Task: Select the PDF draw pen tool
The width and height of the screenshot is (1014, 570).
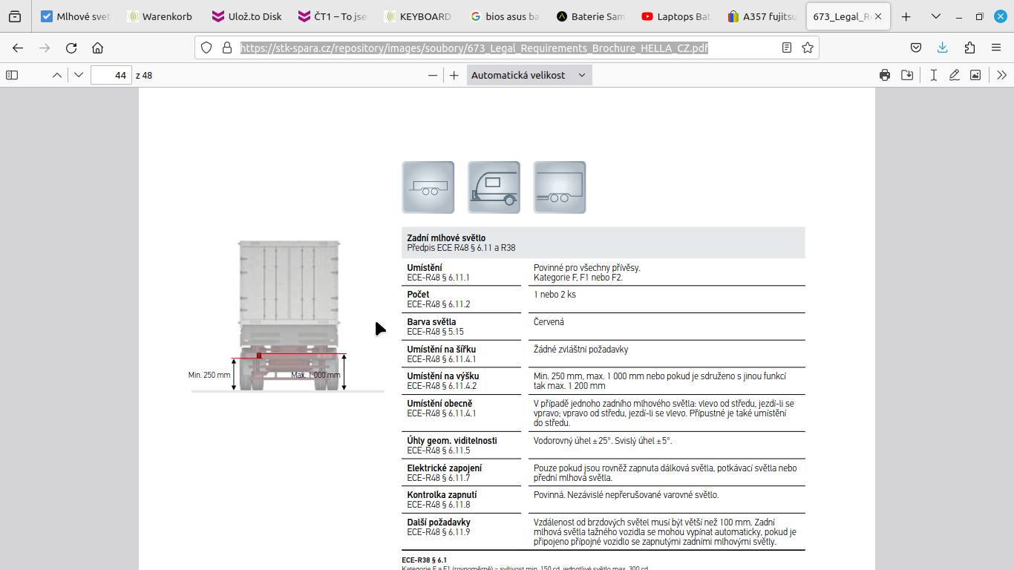Action: click(955, 75)
